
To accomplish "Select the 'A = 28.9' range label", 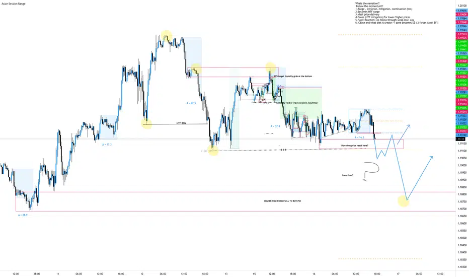I will 23,215.
